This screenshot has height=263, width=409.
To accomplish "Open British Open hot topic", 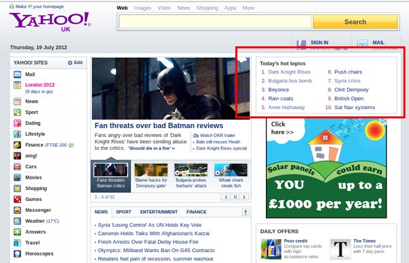I will 349,99.
